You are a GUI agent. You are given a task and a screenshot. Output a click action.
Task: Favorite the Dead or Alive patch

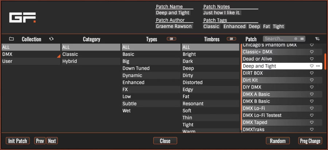pos(312,59)
